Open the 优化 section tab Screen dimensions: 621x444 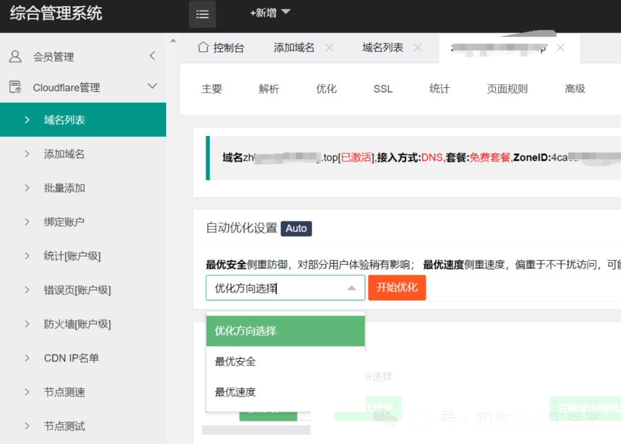point(327,88)
